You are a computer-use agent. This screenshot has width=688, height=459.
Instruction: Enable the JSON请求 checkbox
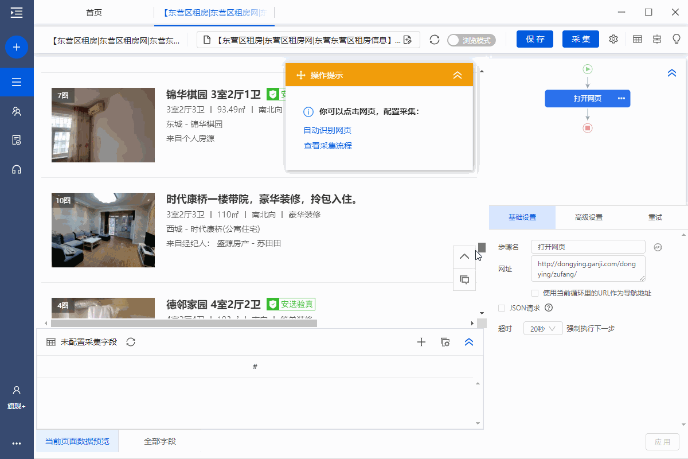coord(502,308)
